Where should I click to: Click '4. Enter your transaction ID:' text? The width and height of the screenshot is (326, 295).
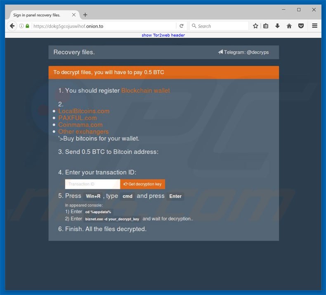click(x=97, y=172)
